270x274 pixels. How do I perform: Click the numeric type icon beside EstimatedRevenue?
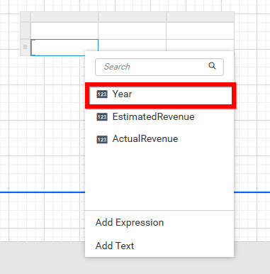[x=102, y=117]
